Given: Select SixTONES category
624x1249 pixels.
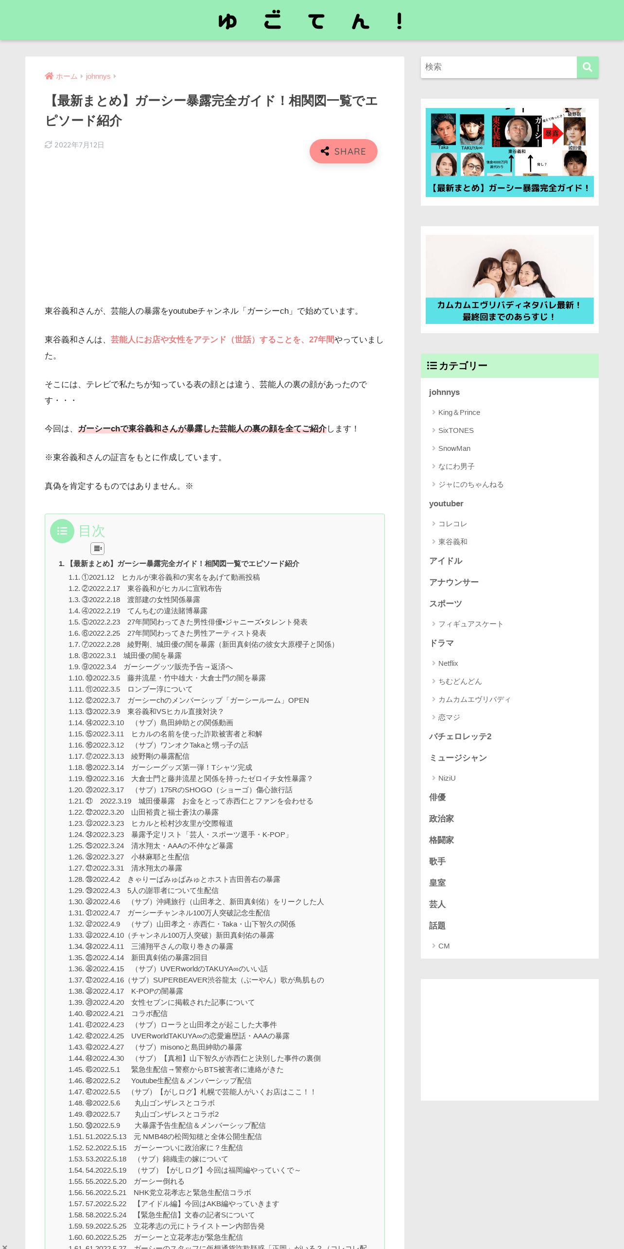Looking at the screenshot, I should click(456, 430).
